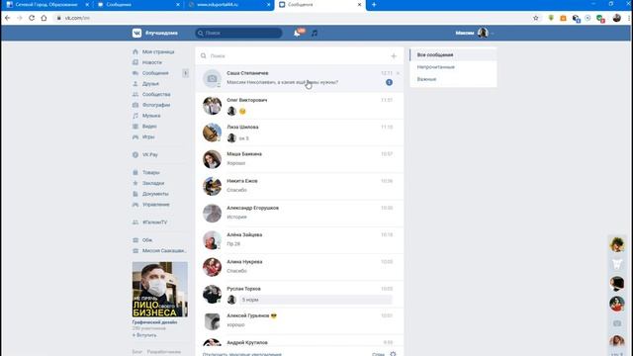Image resolution: width=633 pixels, height=356 pixels.
Task: Select the Важные filter
Action: coord(453,79)
